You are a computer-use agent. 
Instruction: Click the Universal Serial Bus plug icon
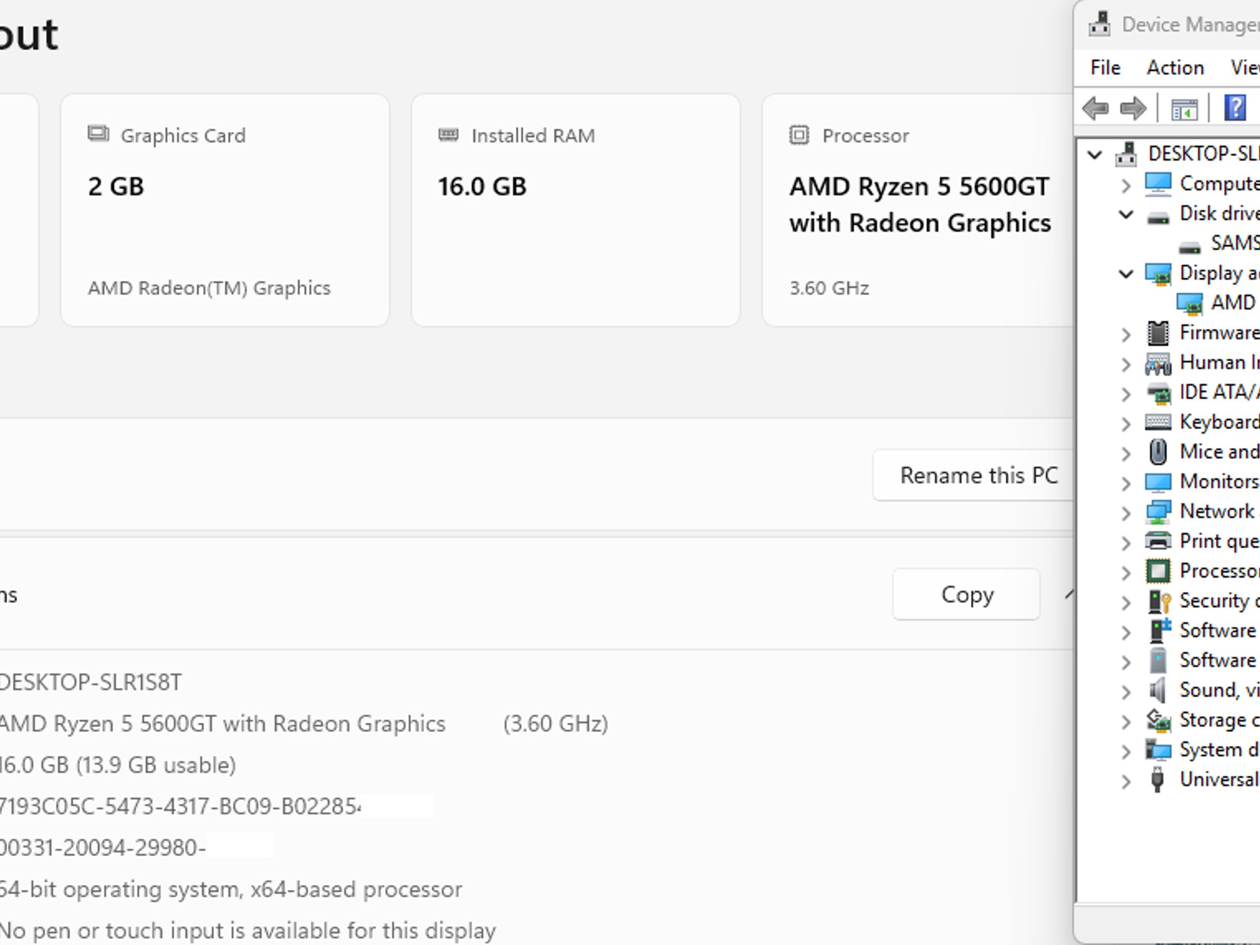(x=1157, y=780)
